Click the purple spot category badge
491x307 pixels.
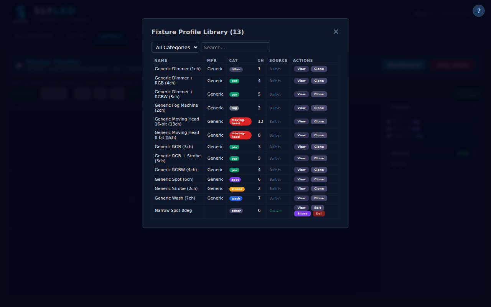pos(235,180)
